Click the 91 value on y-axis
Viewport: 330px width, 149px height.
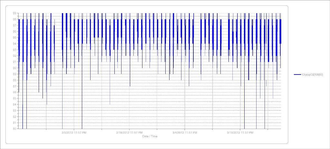pyautogui.click(x=15, y=62)
